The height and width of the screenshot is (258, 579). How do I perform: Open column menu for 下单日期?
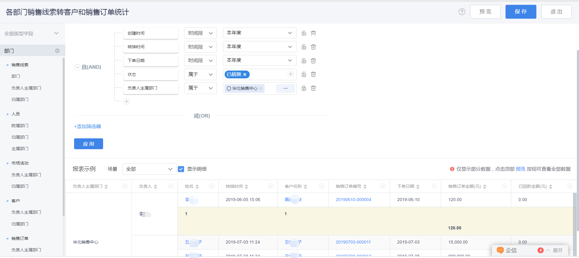(434, 186)
